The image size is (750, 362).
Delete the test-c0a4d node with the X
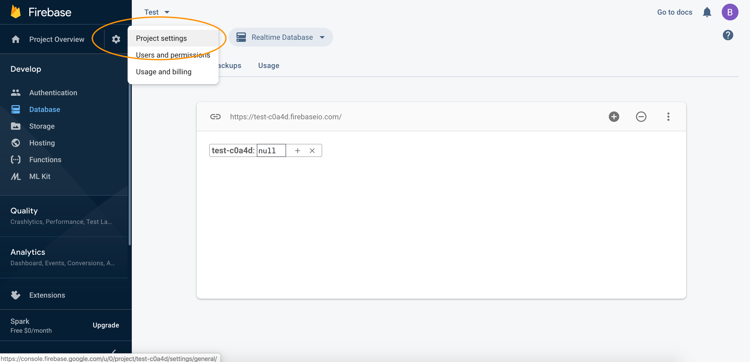[x=312, y=151]
